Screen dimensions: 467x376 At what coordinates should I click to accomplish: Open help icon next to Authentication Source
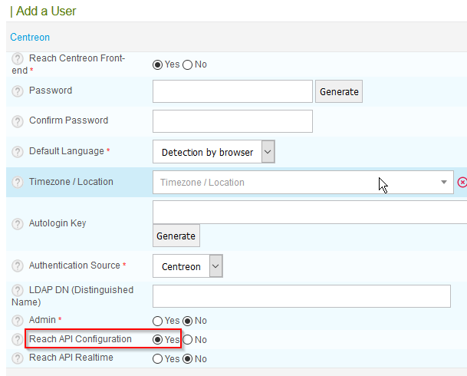point(18,266)
